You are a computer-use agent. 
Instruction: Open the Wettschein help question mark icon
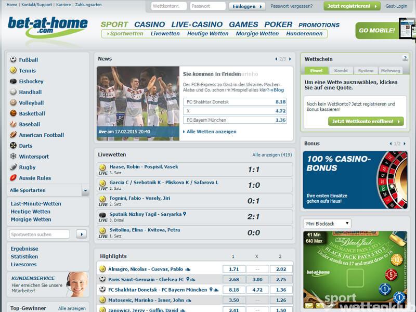(x=405, y=58)
